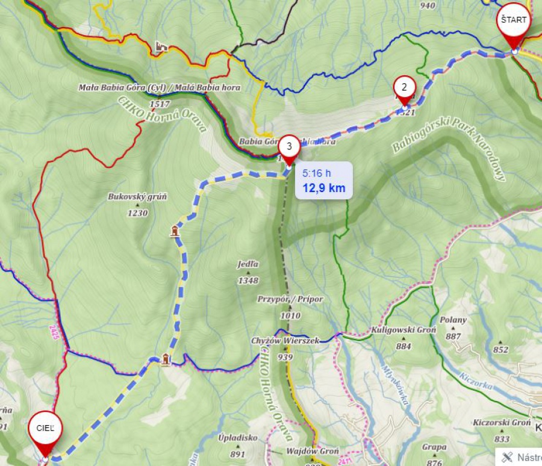Select waypoint marker number 3

(x=289, y=151)
